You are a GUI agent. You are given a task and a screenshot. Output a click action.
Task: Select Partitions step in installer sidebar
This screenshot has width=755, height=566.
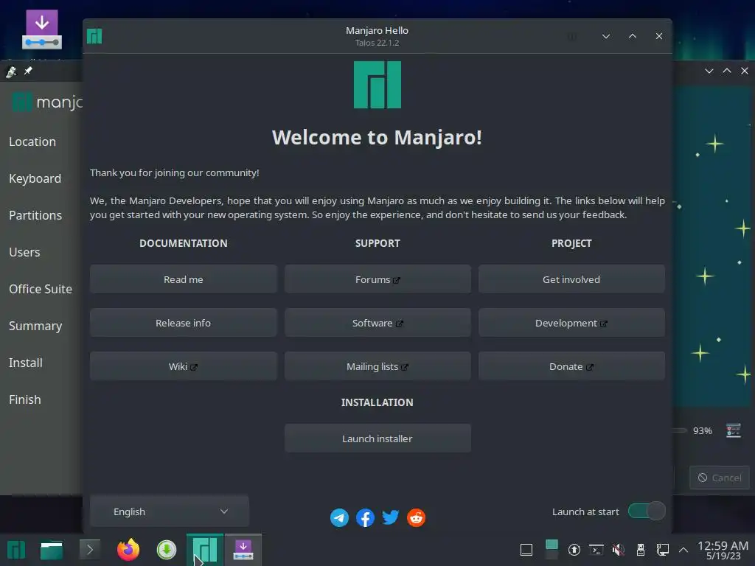point(35,215)
